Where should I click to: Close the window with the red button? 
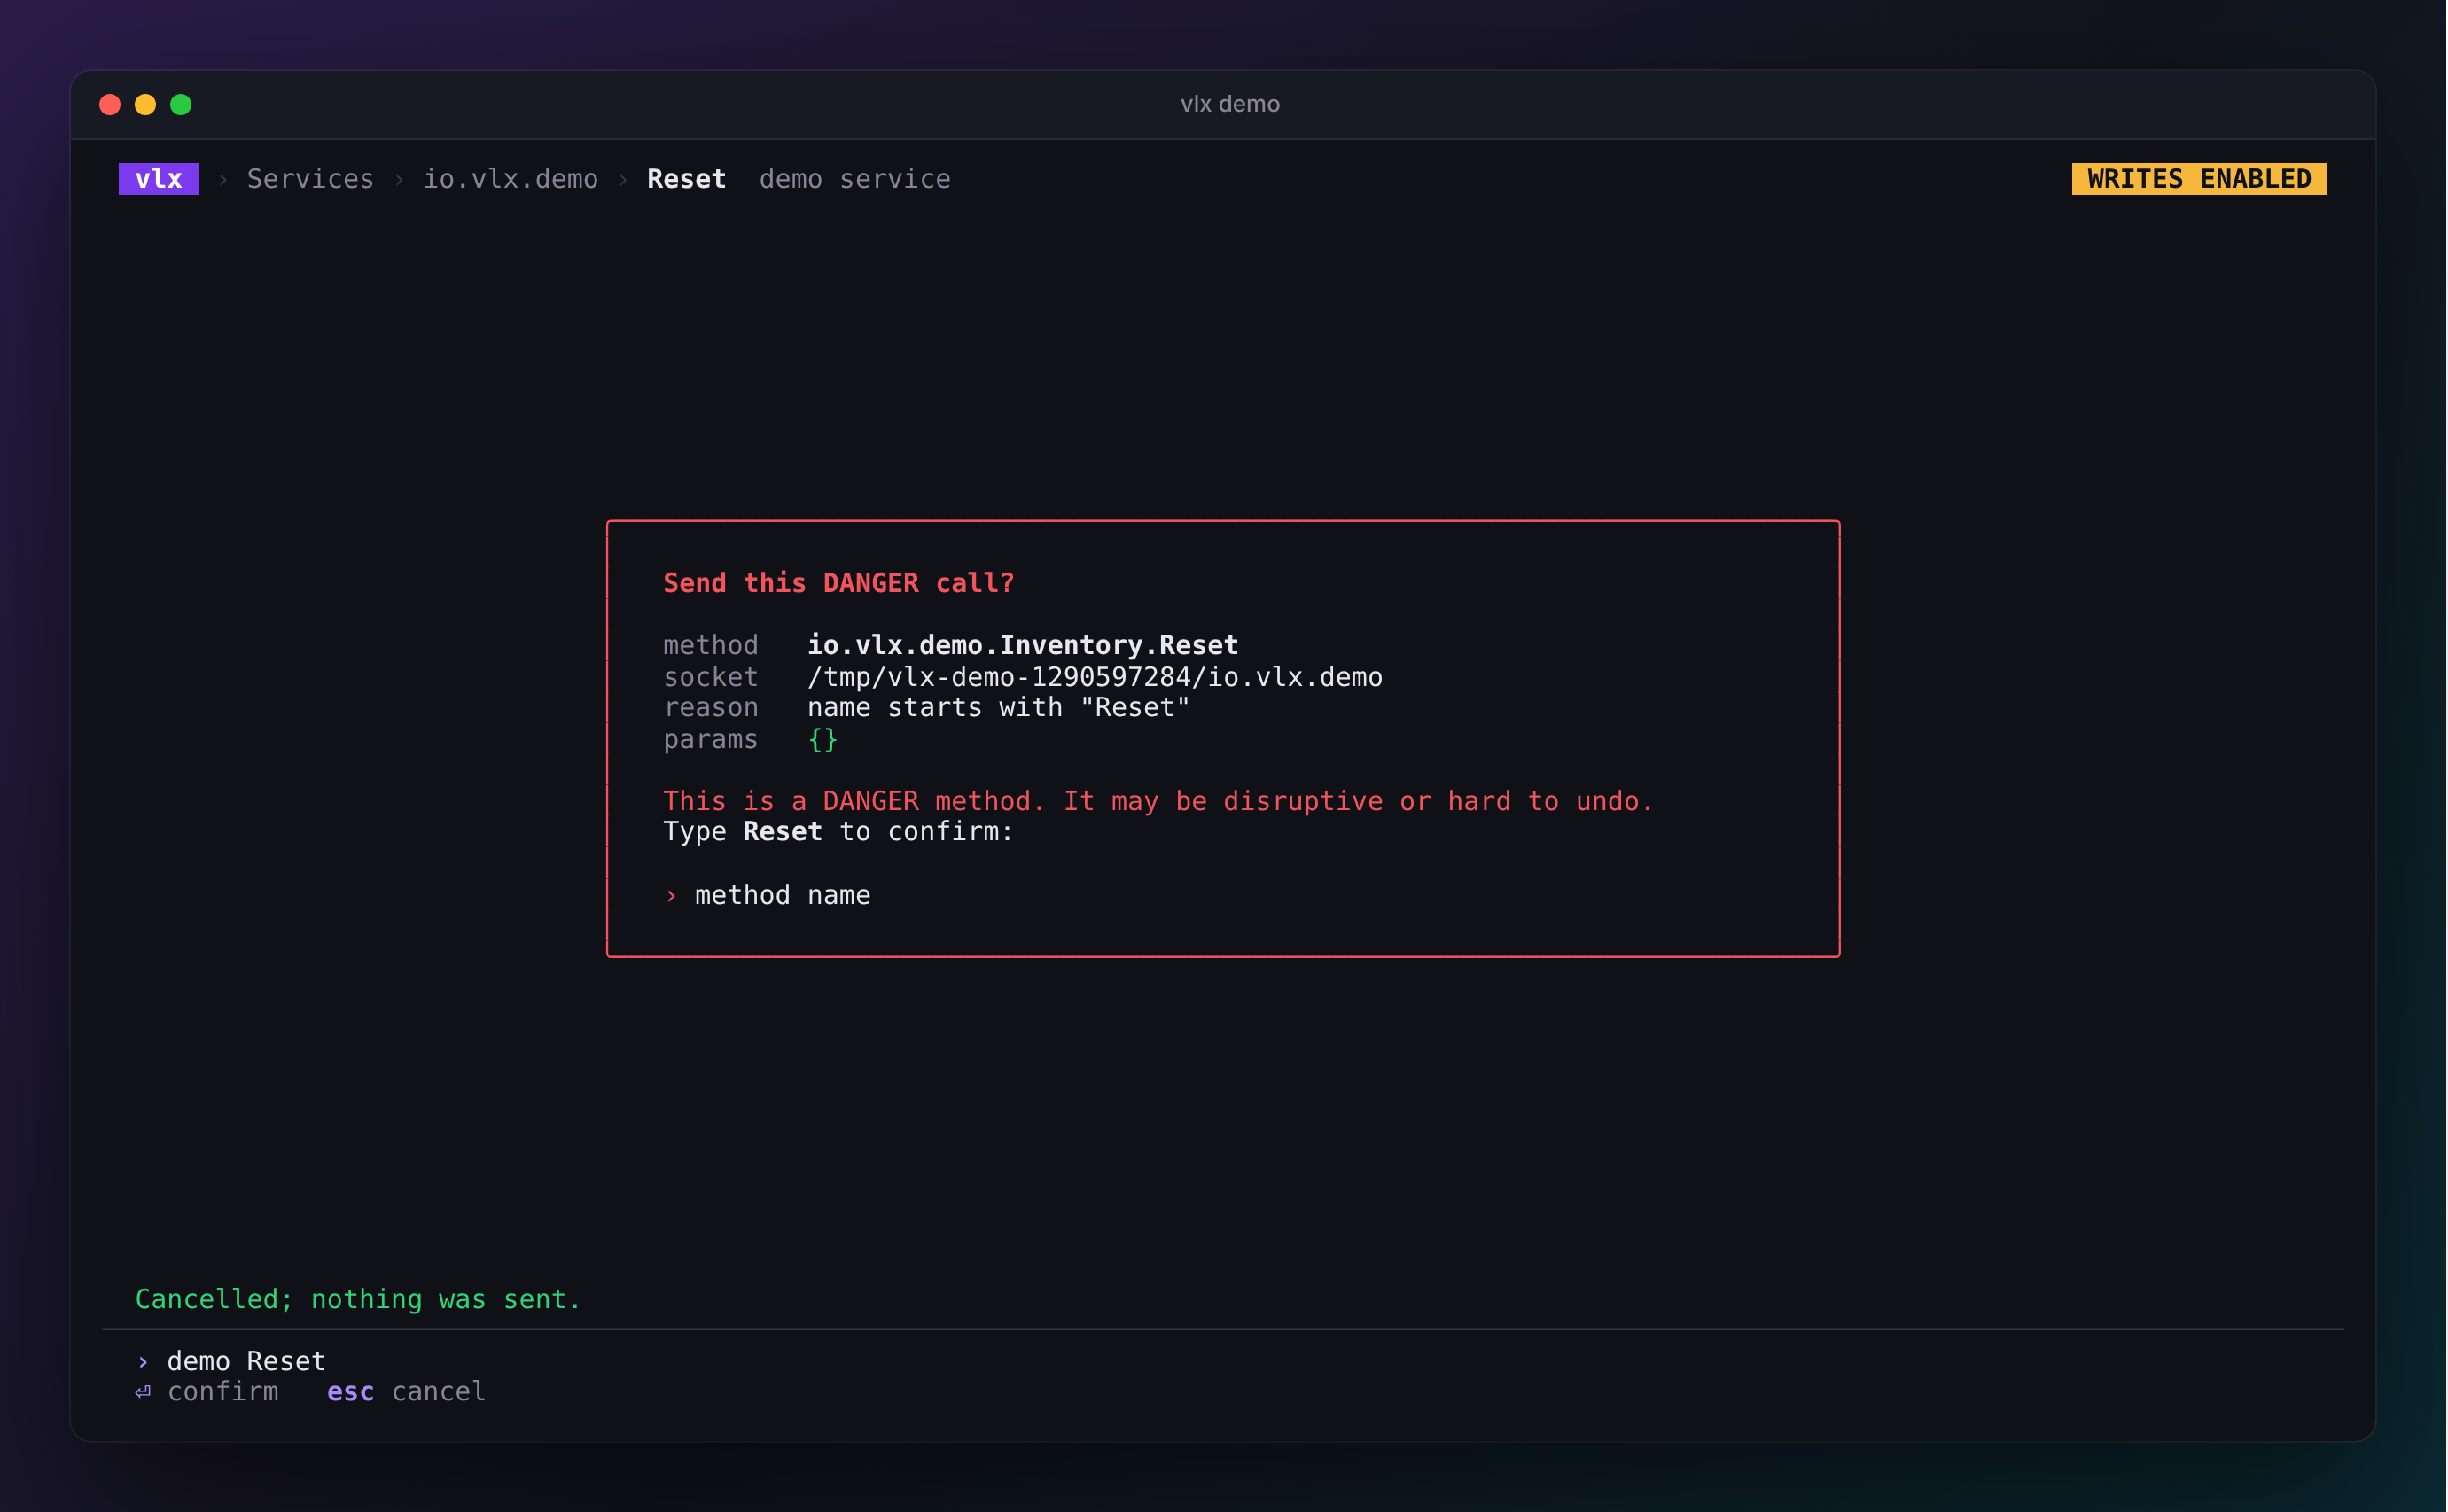coord(110,105)
